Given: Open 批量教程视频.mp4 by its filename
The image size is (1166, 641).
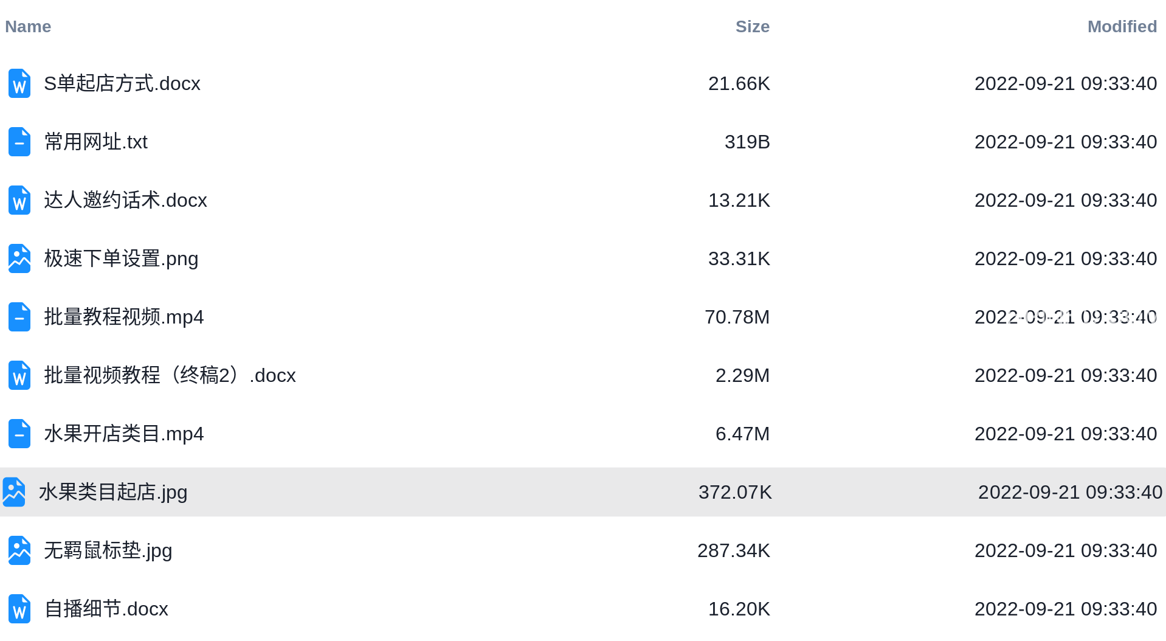Looking at the screenshot, I should click(x=124, y=317).
